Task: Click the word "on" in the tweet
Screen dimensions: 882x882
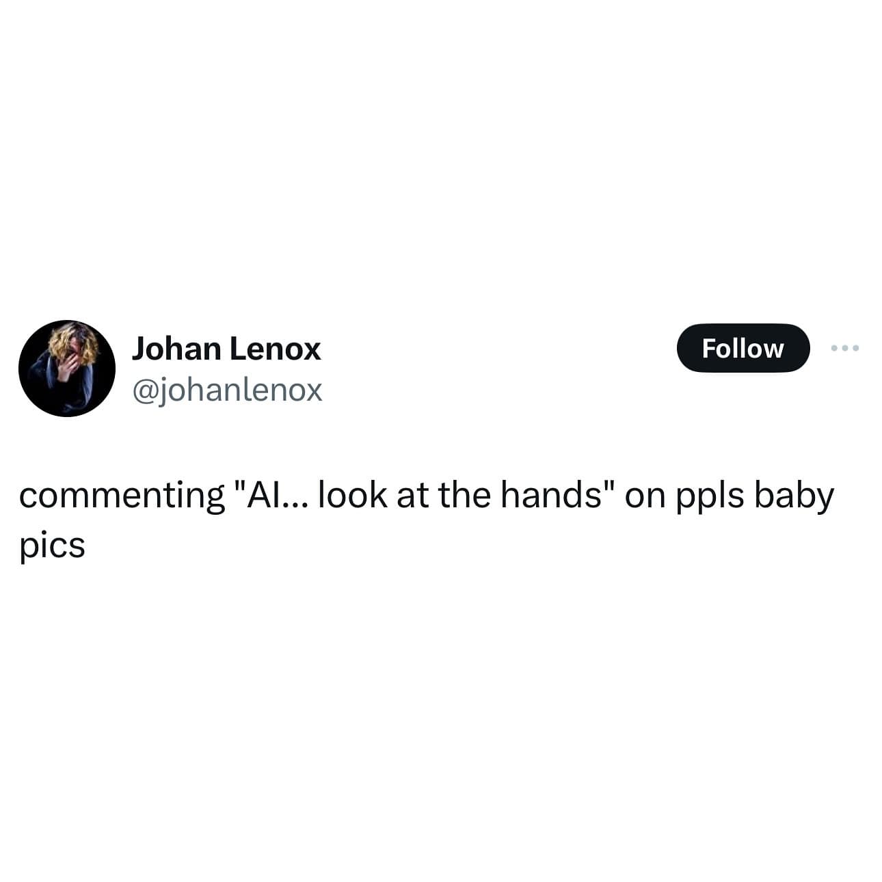Action: click(x=645, y=497)
